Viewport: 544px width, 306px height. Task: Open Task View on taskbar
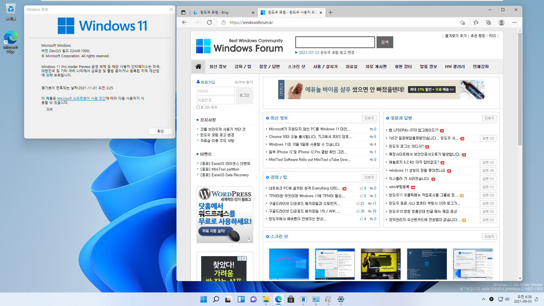click(228, 299)
